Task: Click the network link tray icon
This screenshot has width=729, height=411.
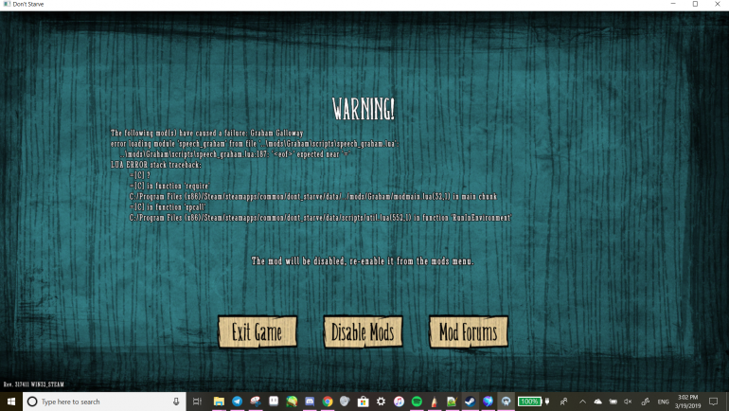Action: click(646, 402)
